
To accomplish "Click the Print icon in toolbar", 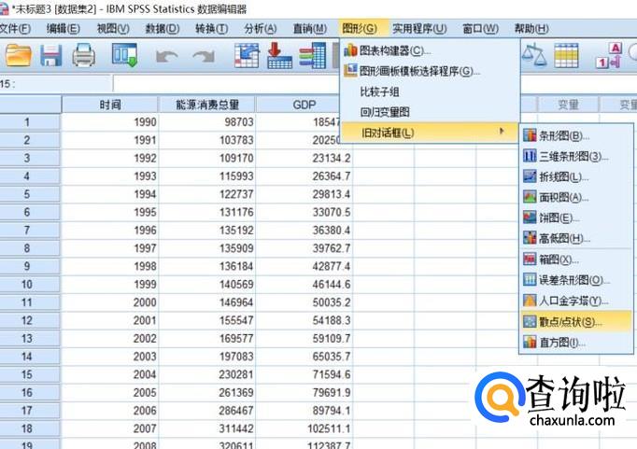I will (84, 56).
